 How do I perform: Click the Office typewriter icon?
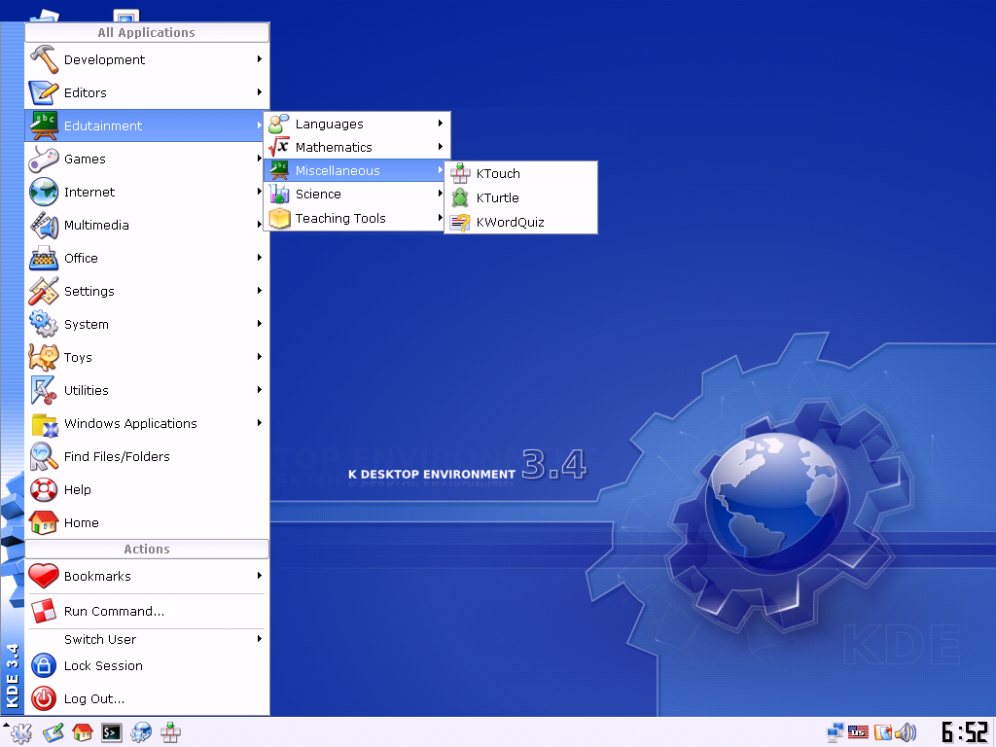click(x=44, y=258)
